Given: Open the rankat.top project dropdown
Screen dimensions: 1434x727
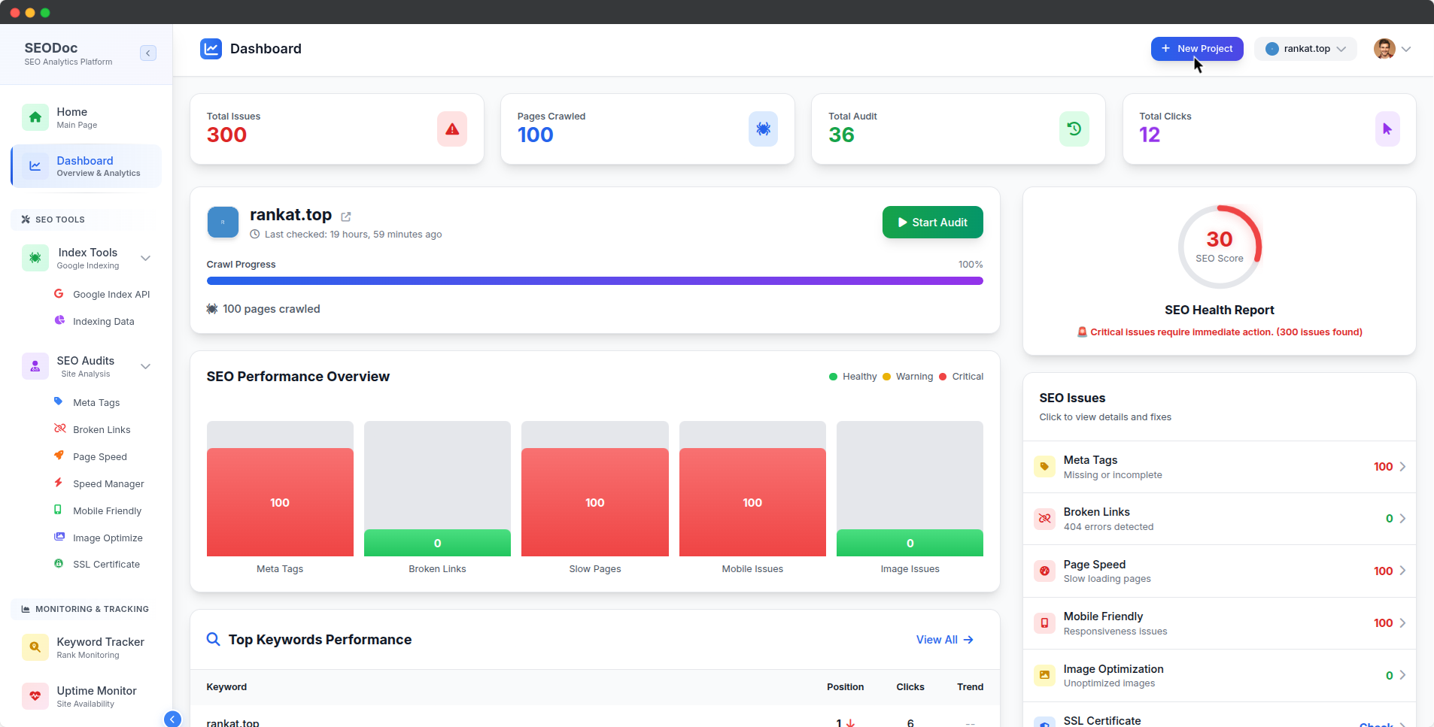Looking at the screenshot, I should coord(1305,48).
